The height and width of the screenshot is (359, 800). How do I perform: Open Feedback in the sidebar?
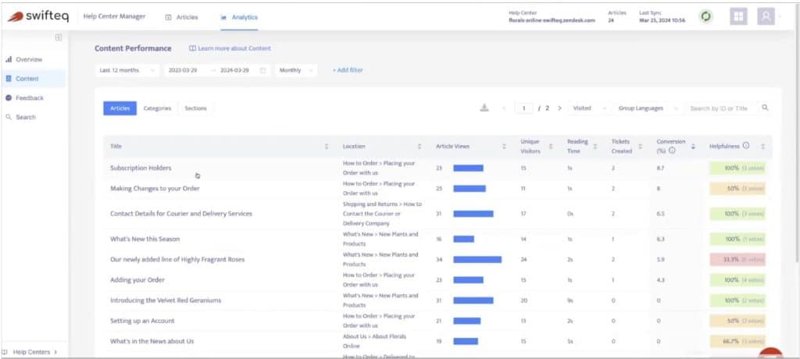click(34, 98)
